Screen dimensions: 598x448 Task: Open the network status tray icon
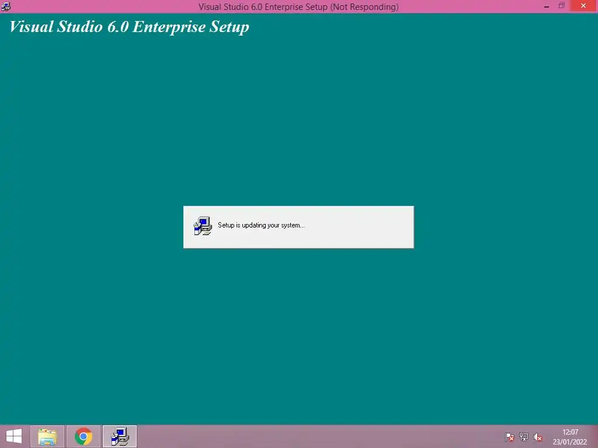(524, 437)
